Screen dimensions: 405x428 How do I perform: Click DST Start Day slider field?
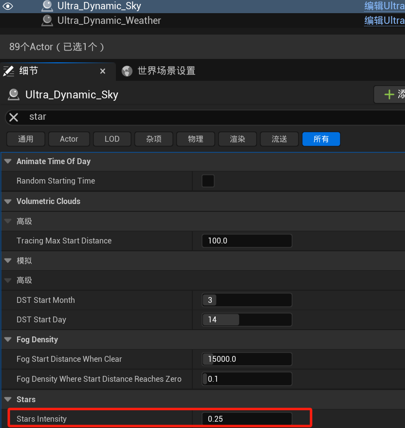click(x=247, y=319)
